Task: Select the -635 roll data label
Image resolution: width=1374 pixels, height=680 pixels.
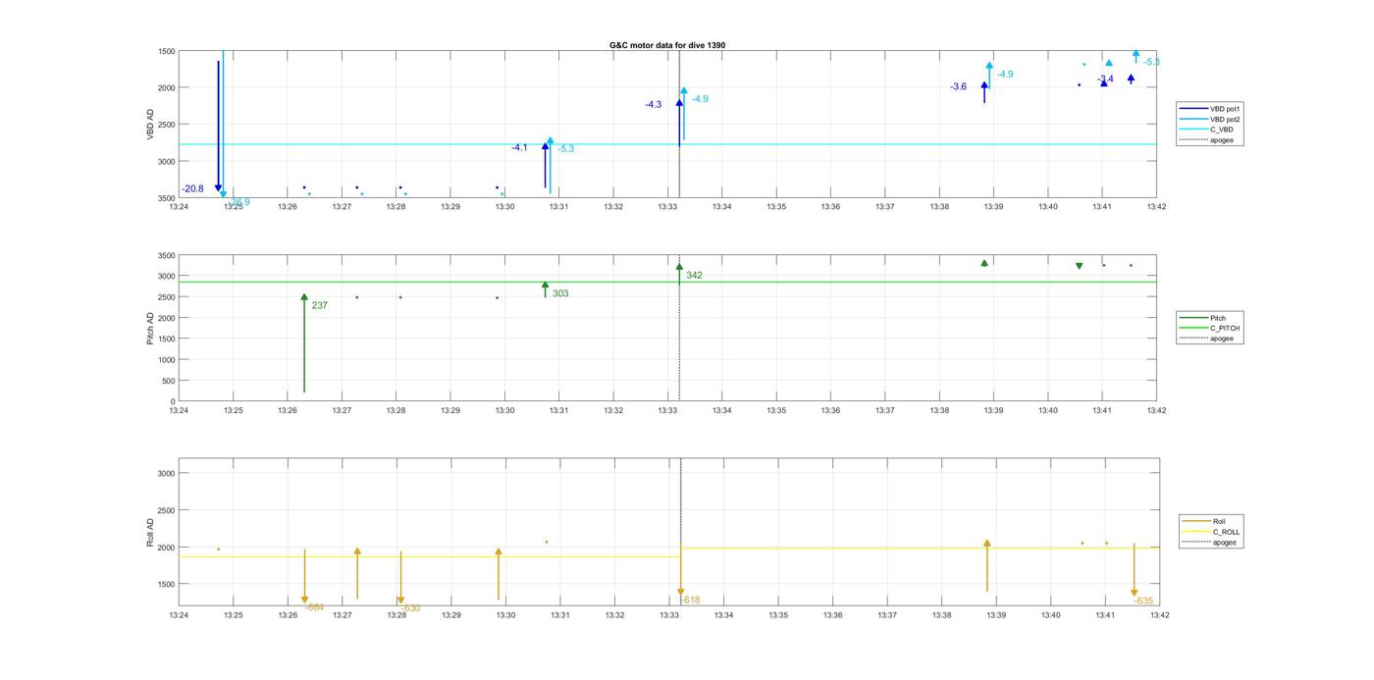Action: [x=1144, y=602]
